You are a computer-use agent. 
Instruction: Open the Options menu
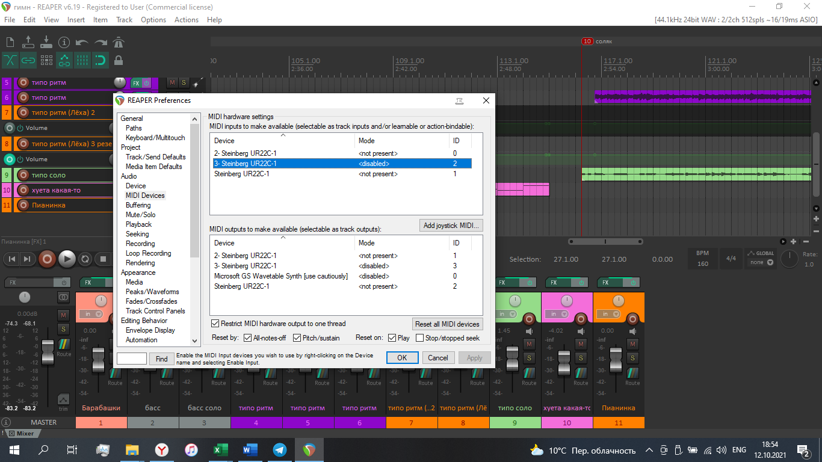click(153, 20)
